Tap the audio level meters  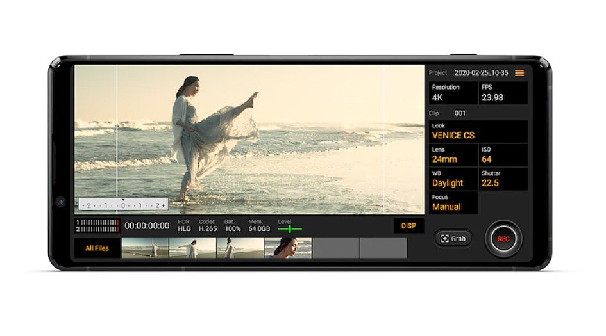(x=97, y=225)
